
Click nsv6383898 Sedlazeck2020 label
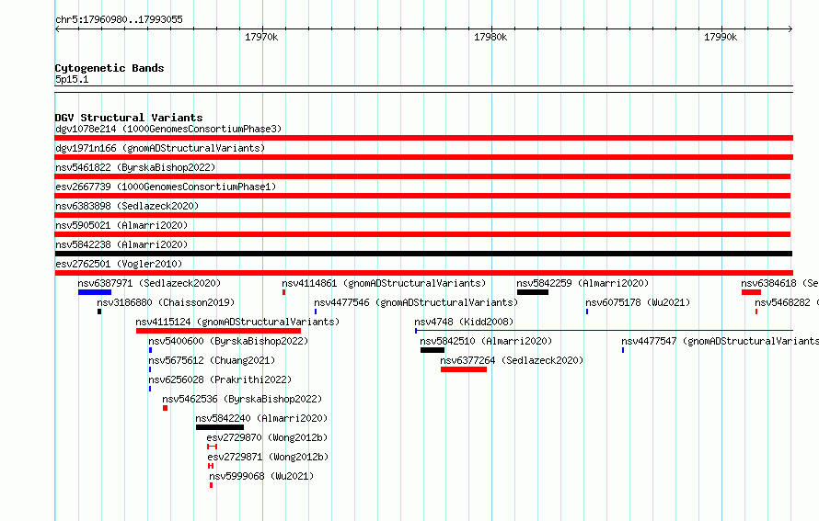tap(127, 206)
